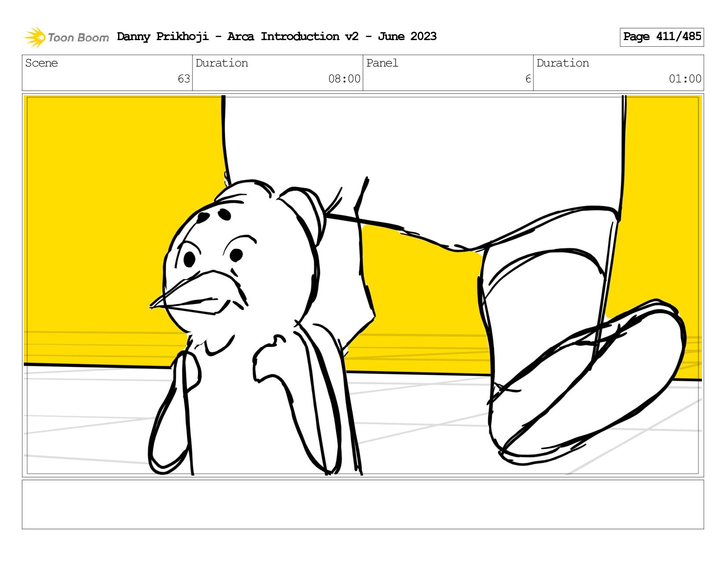Click the 'Page 411/485' indicator
727x562 pixels.
(662, 37)
